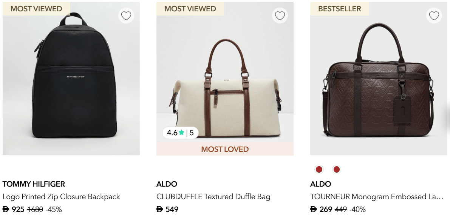Click the BESTSELLER badge
The width and height of the screenshot is (450, 221).
[x=340, y=9]
